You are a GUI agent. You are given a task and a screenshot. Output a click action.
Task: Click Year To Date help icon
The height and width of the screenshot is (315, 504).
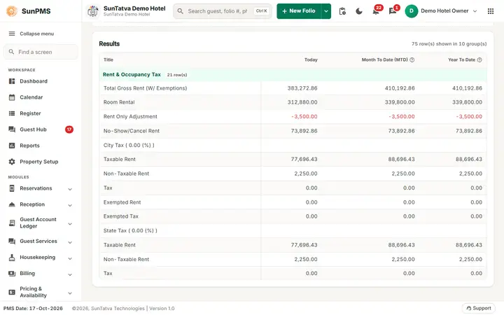point(479,59)
